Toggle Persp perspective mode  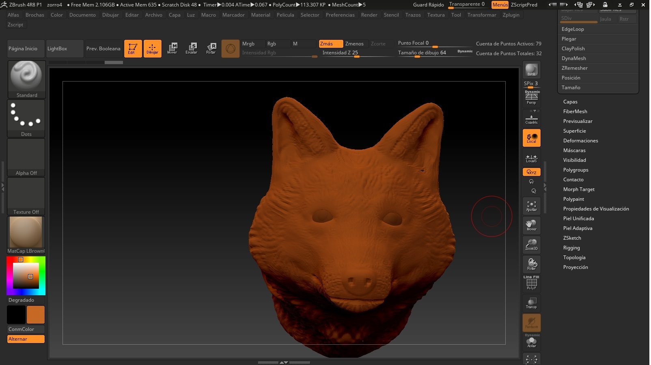pos(531,98)
